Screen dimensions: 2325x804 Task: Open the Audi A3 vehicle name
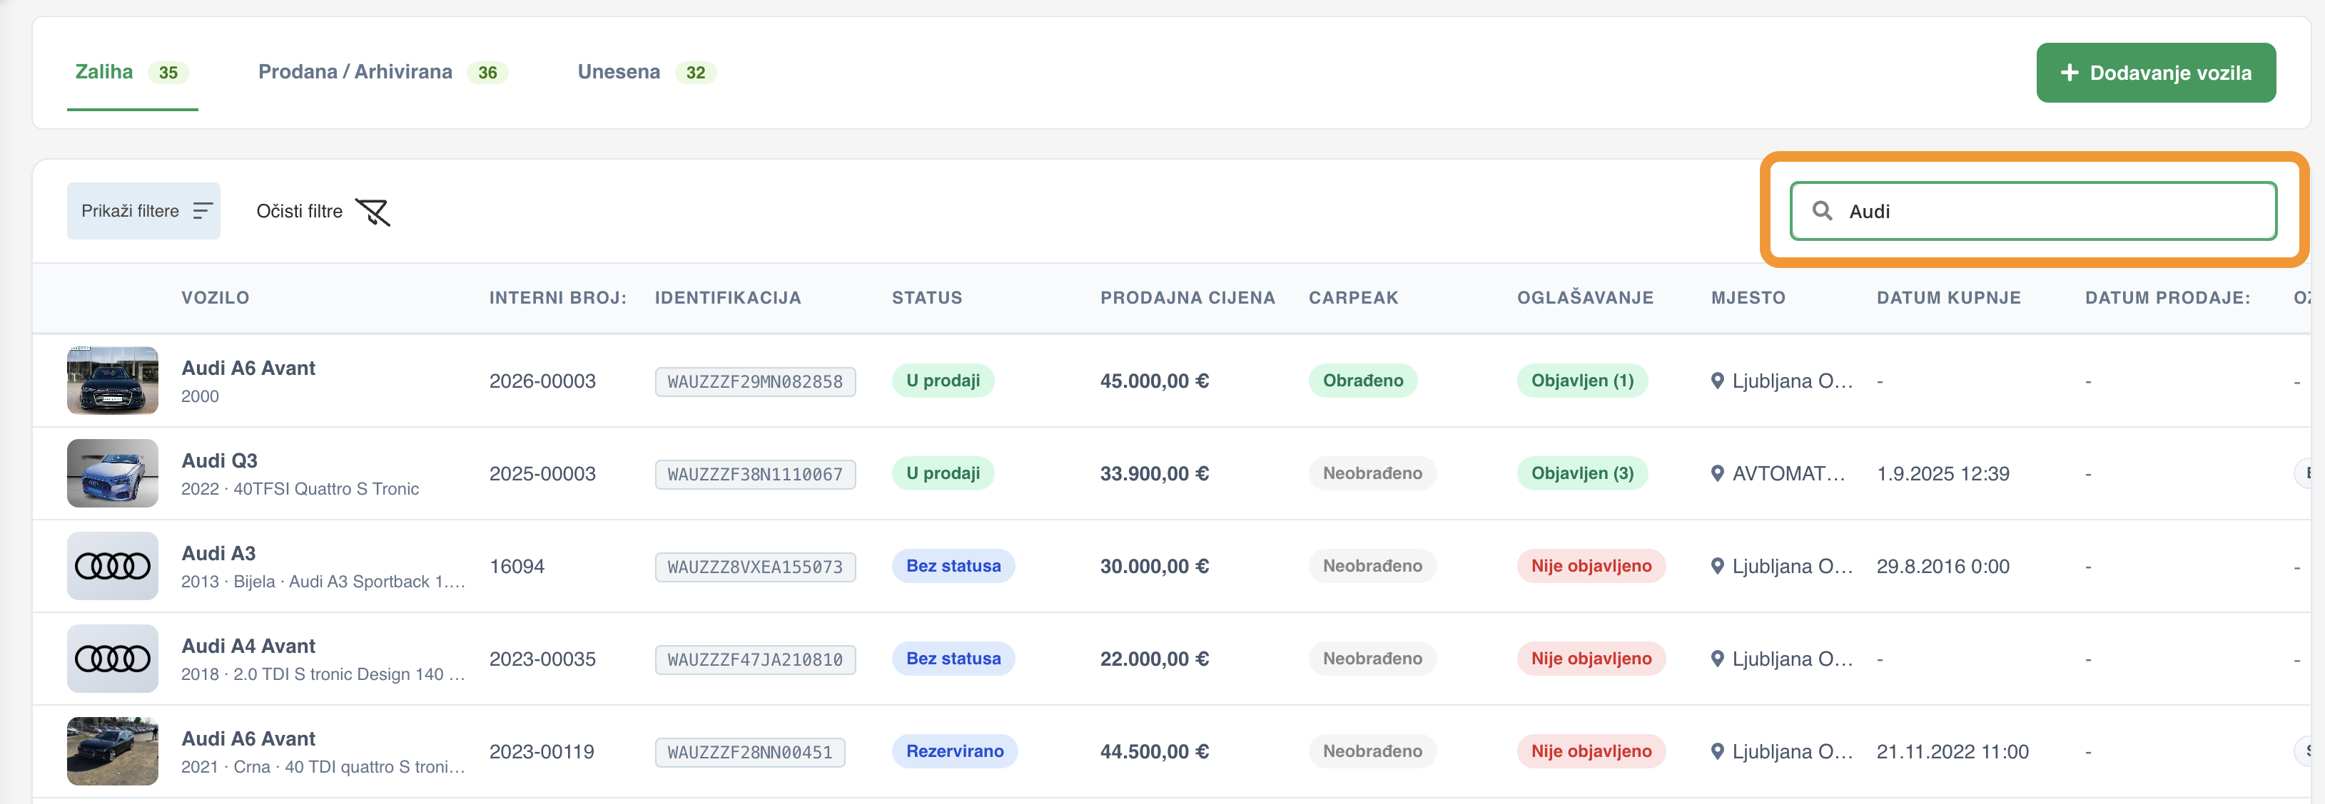[218, 553]
